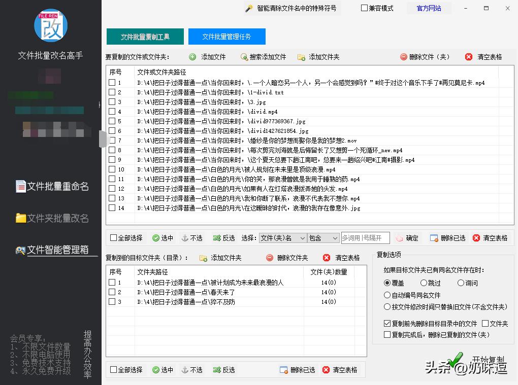Click the anchor icon for 不选 in source toolbar
This screenshot has width=518, height=385.
[x=185, y=238]
